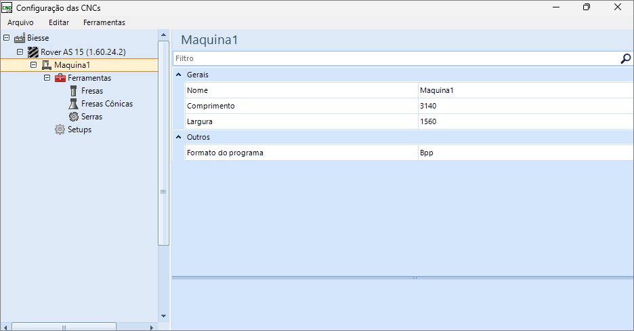This screenshot has width=634, height=331.
Task: Select the Serras tree item
Action: tap(92, 117)
